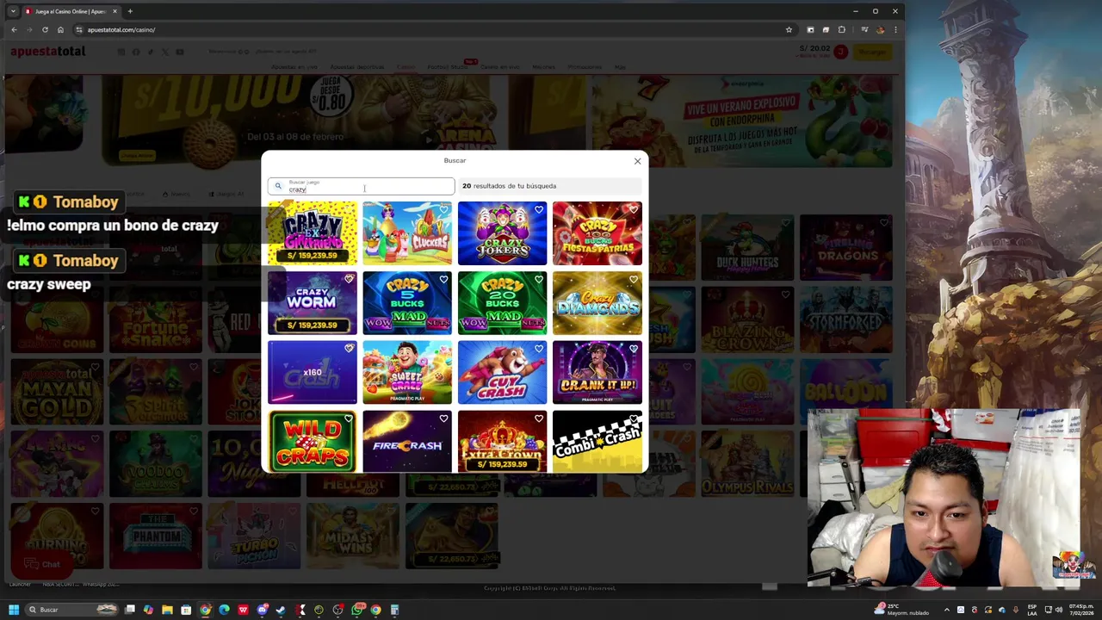Favorite Crazy Cluckers with heart icon

pos(443,210)
